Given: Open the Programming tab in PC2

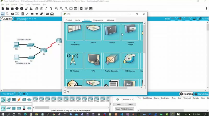Looking at the screenshot, I should [x=98, y=20].
